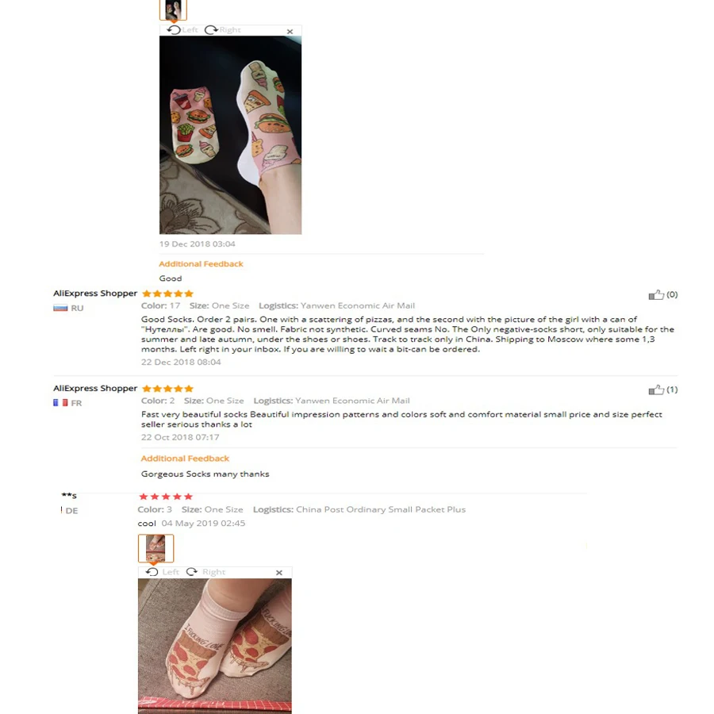The width and height of the screenshot is (714, 714).
Task: Click the **s reviewer name
Action: 69,495
